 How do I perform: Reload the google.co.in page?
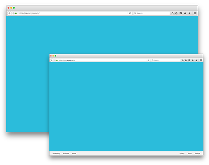[x=148, y=60]
